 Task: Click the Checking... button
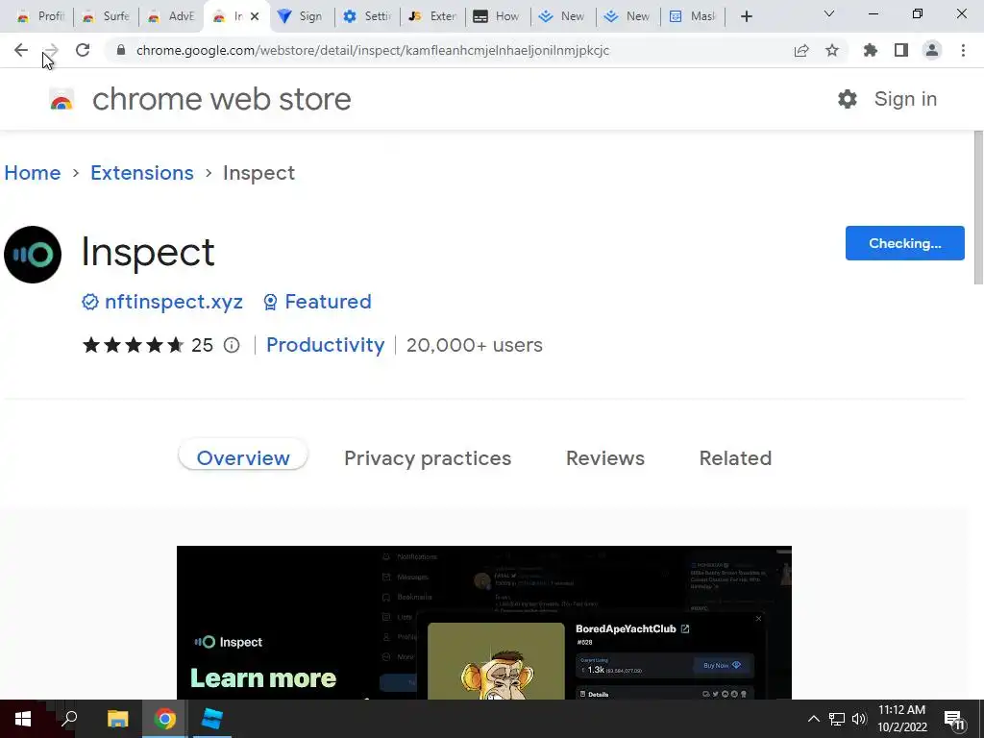905,243
